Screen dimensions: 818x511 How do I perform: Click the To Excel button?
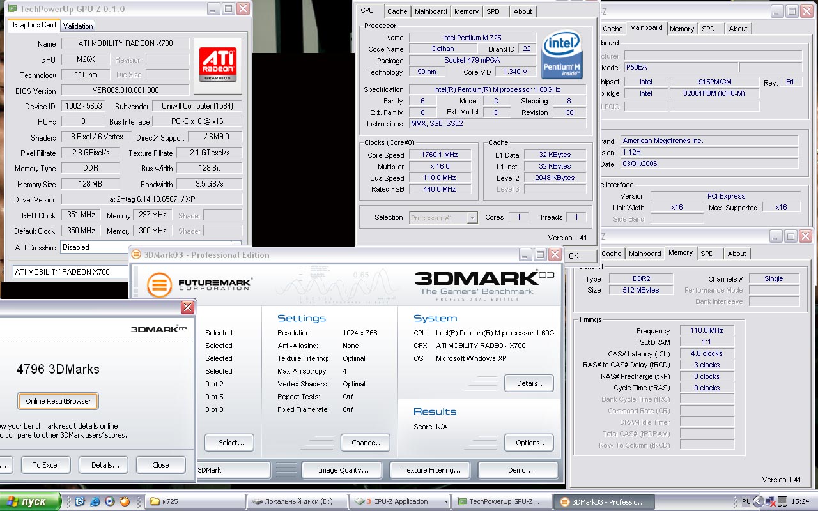coord(45,465)
